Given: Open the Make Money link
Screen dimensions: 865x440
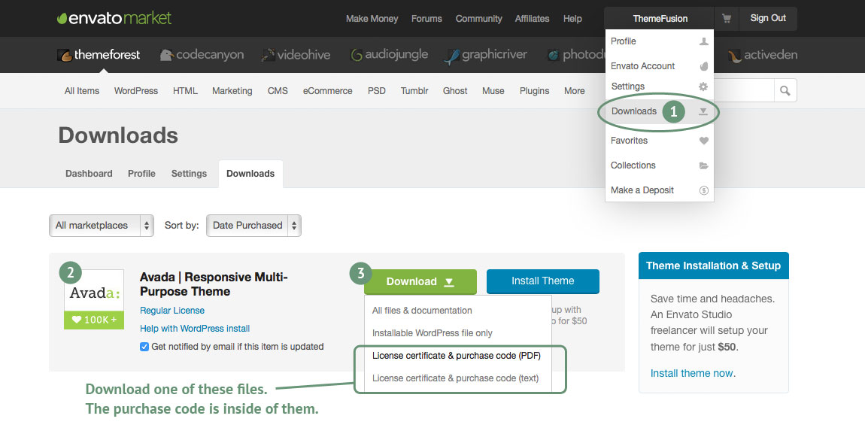Looking at the screenshot, I should click(x=372, y=19).
